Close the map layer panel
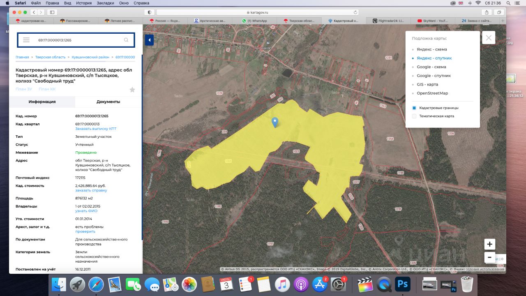Viewport: 526px width, 296px height. 489,38
